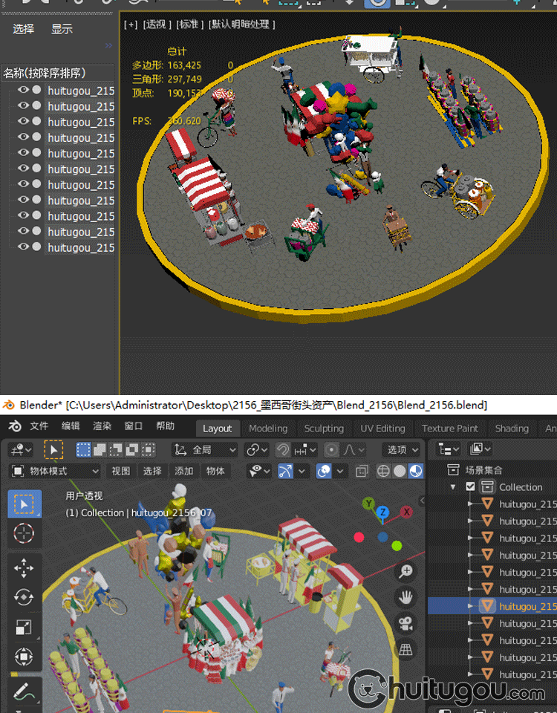This screenshot has width=557, height=713.
Task: Switch to the UV Editing workspace tab
Action: [383, 429]
